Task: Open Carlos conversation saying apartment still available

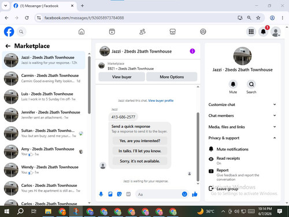Action: 43,188
